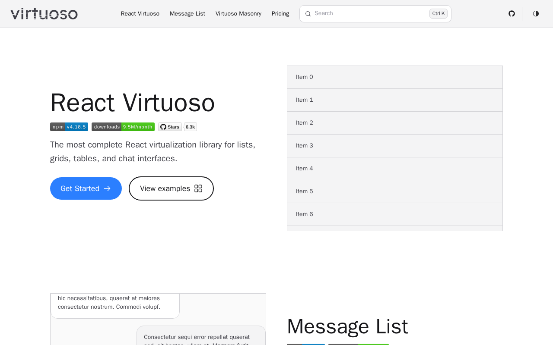Click the library description paragraph
Viewport: 553px width, 345px height.
click(153, 151)
